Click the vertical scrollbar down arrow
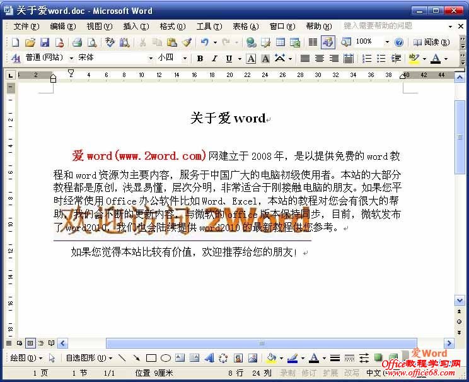The height and width of the screenshot is (382, 469). click(x=459, y=299)
